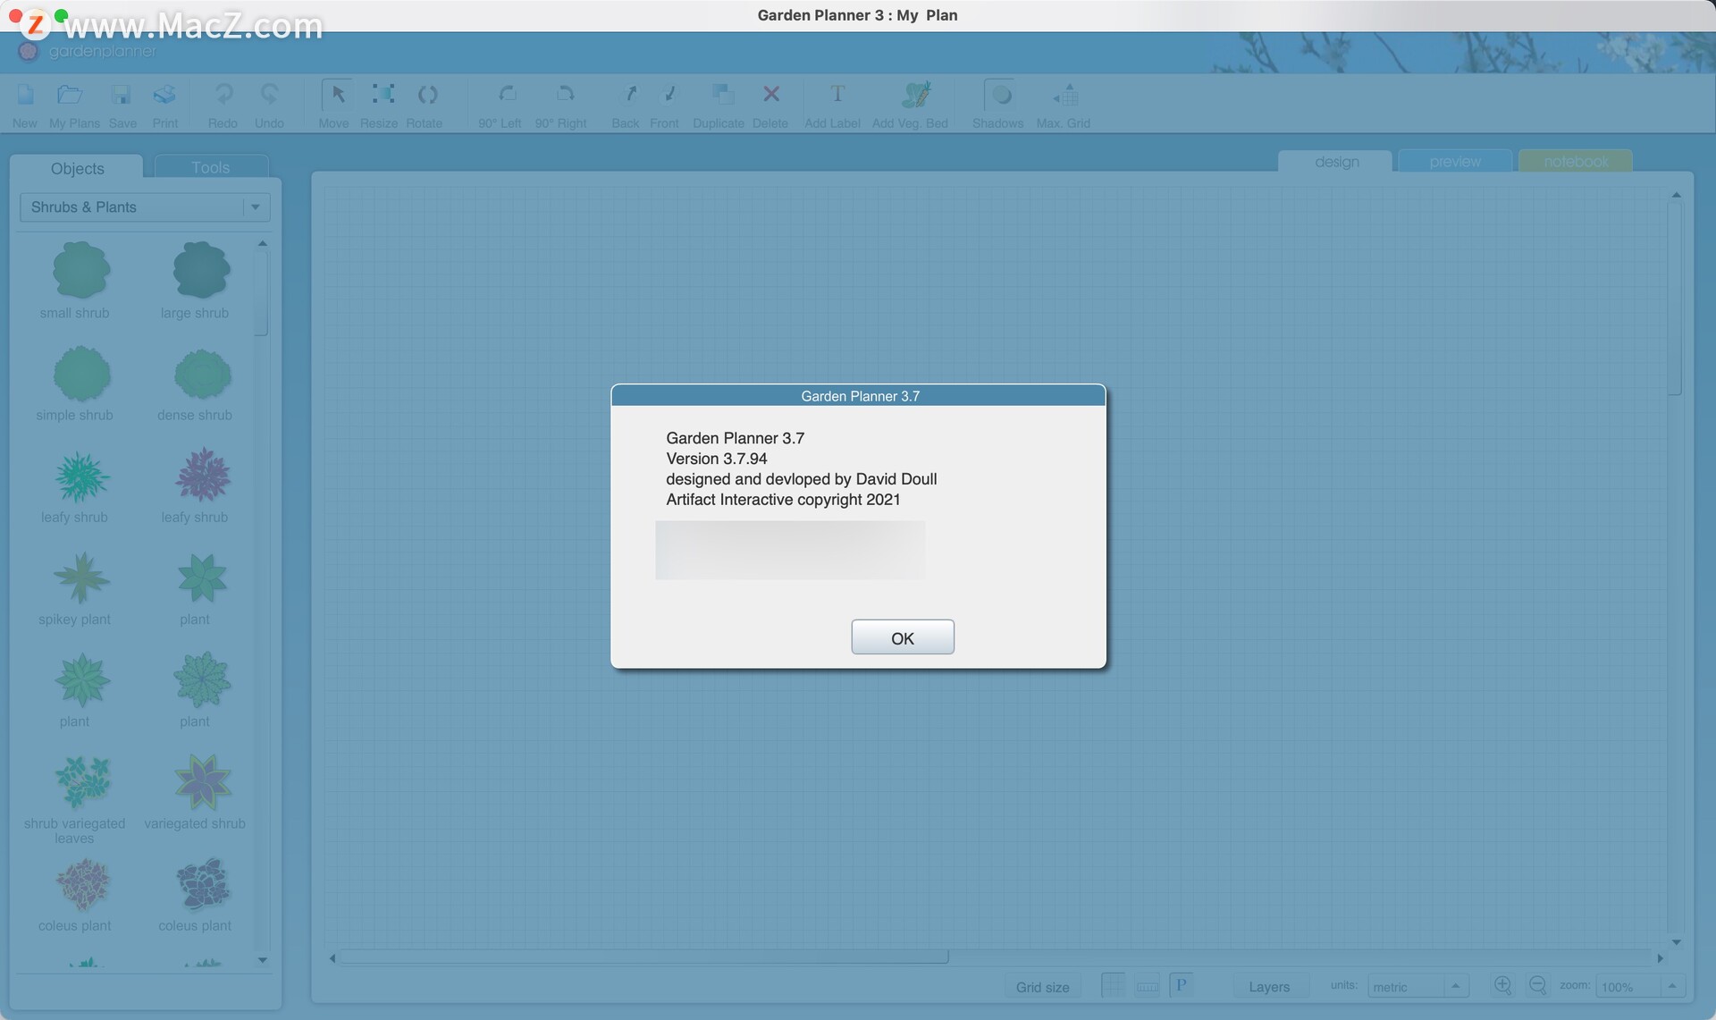1716x1020 pixels.
Task: Click the 90° Left rotate icon
Action: coord(507,94)
